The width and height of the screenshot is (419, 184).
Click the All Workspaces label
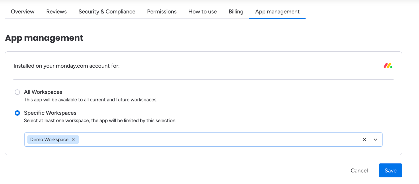pos(43,92)
